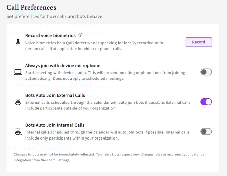Click the internal calls description text
This screenshot has height=176, width=227.
(107, 135)
